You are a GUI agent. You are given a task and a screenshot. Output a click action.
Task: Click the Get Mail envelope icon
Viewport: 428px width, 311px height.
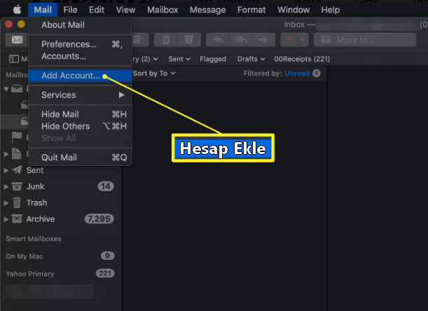(x=14, y=40)
